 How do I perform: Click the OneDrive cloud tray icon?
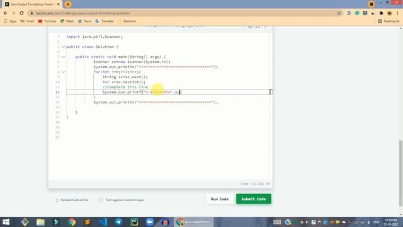coord(344,222)
